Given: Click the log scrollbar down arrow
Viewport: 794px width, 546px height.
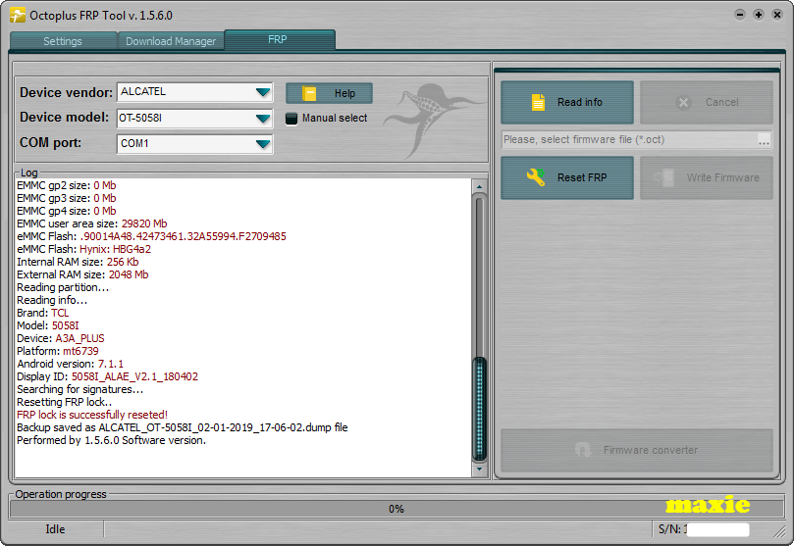Looking at the screenshot, I should click(x=480, y=470).
